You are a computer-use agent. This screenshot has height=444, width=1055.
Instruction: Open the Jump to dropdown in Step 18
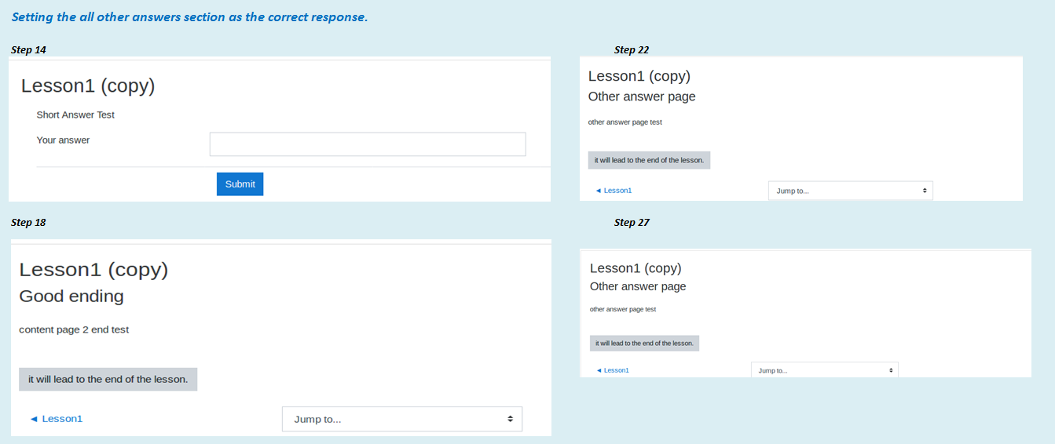pos(402,419)
